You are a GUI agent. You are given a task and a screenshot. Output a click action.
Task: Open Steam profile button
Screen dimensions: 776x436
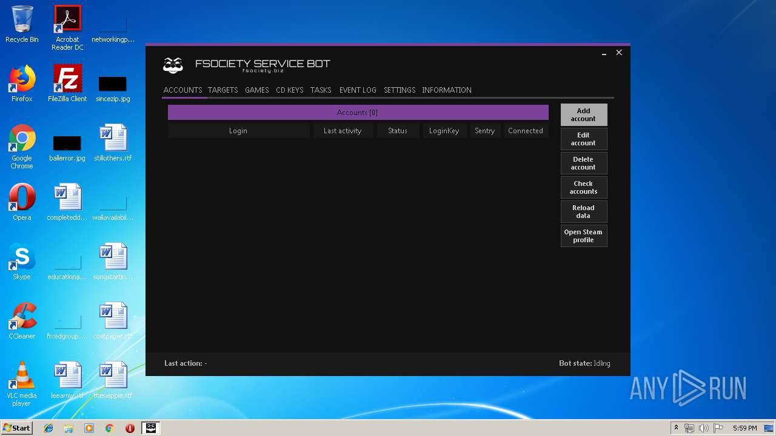click(x=583, y=236)
